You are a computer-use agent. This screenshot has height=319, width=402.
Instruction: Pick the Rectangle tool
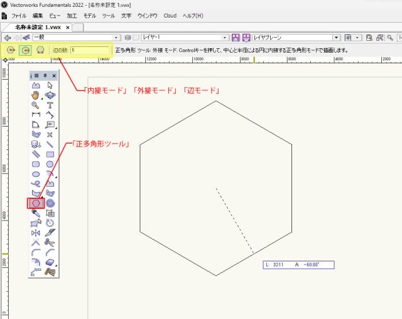[50, 154]
